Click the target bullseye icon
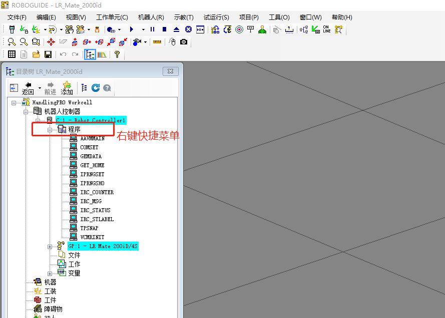This screenshot has width=445, height=318. [239, 29]
